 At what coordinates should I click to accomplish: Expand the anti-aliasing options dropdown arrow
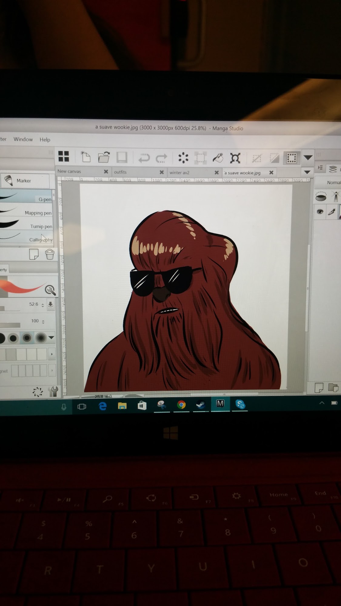[x=51, y=338]
